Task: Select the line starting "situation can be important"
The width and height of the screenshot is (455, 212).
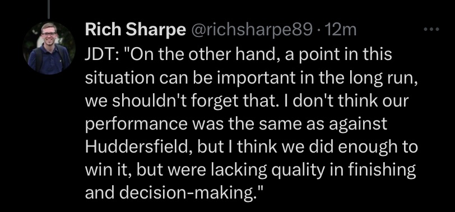Action: [251, 77]
